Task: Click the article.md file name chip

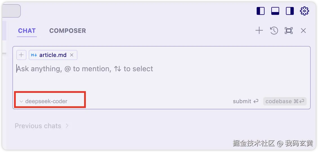Action: click(x=53, y=55)
